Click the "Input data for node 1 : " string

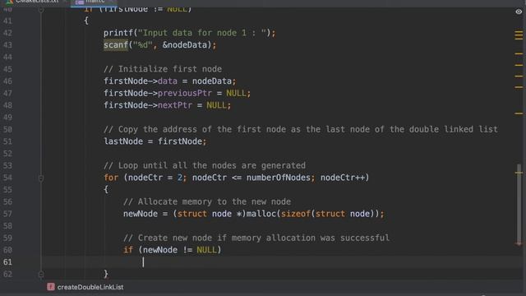[202, 33]
